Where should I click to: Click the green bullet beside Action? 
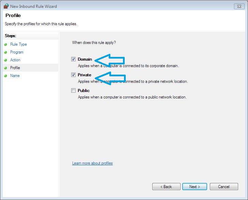click(5, 60)
